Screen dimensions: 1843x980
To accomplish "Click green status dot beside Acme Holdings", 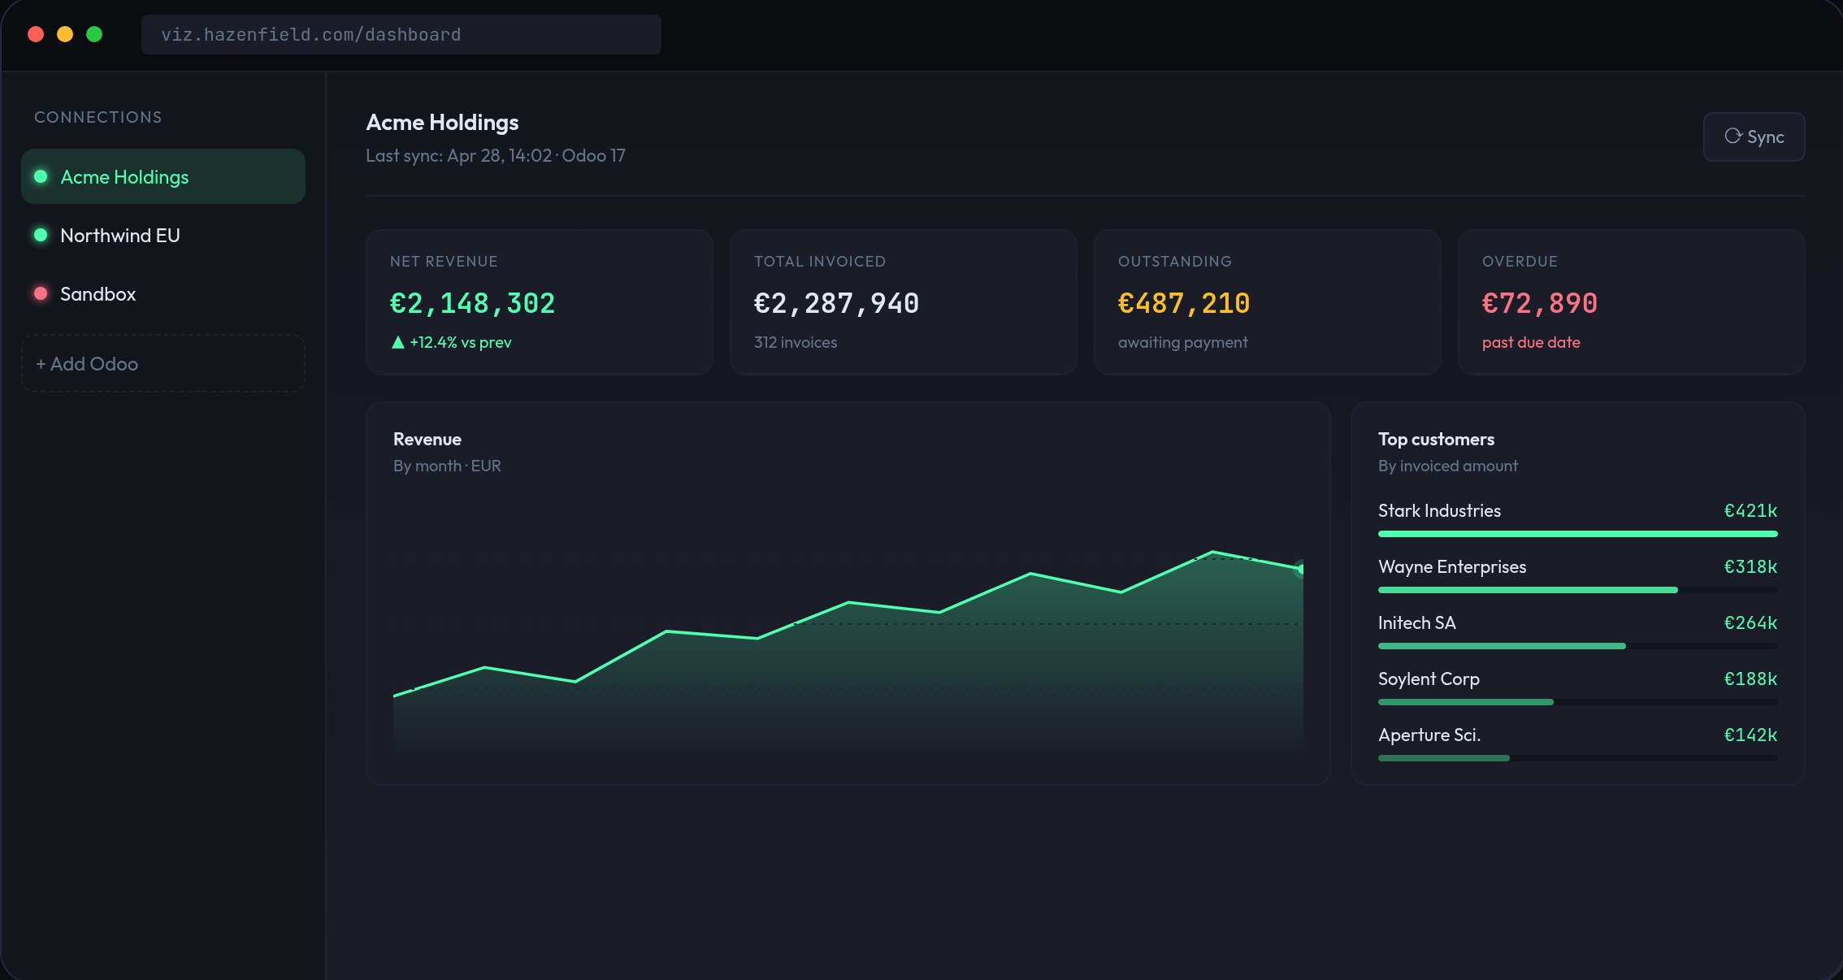I will tap(41, 176).
